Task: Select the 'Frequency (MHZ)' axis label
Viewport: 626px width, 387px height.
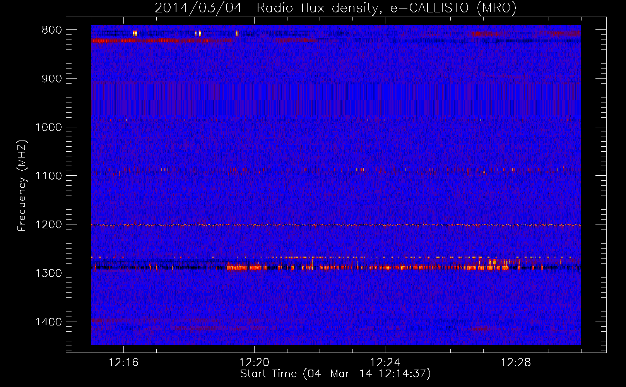Action: (x=22, y=186)
